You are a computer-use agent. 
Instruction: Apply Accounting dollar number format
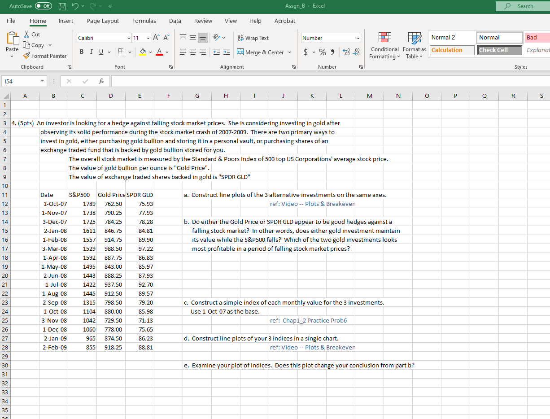(306, 52)
